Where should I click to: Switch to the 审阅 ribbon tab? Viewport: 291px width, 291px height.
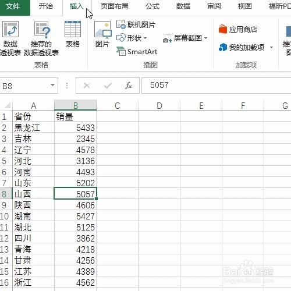[214, 6]
